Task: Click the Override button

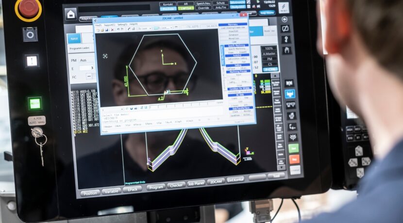Action: point(203,8)
